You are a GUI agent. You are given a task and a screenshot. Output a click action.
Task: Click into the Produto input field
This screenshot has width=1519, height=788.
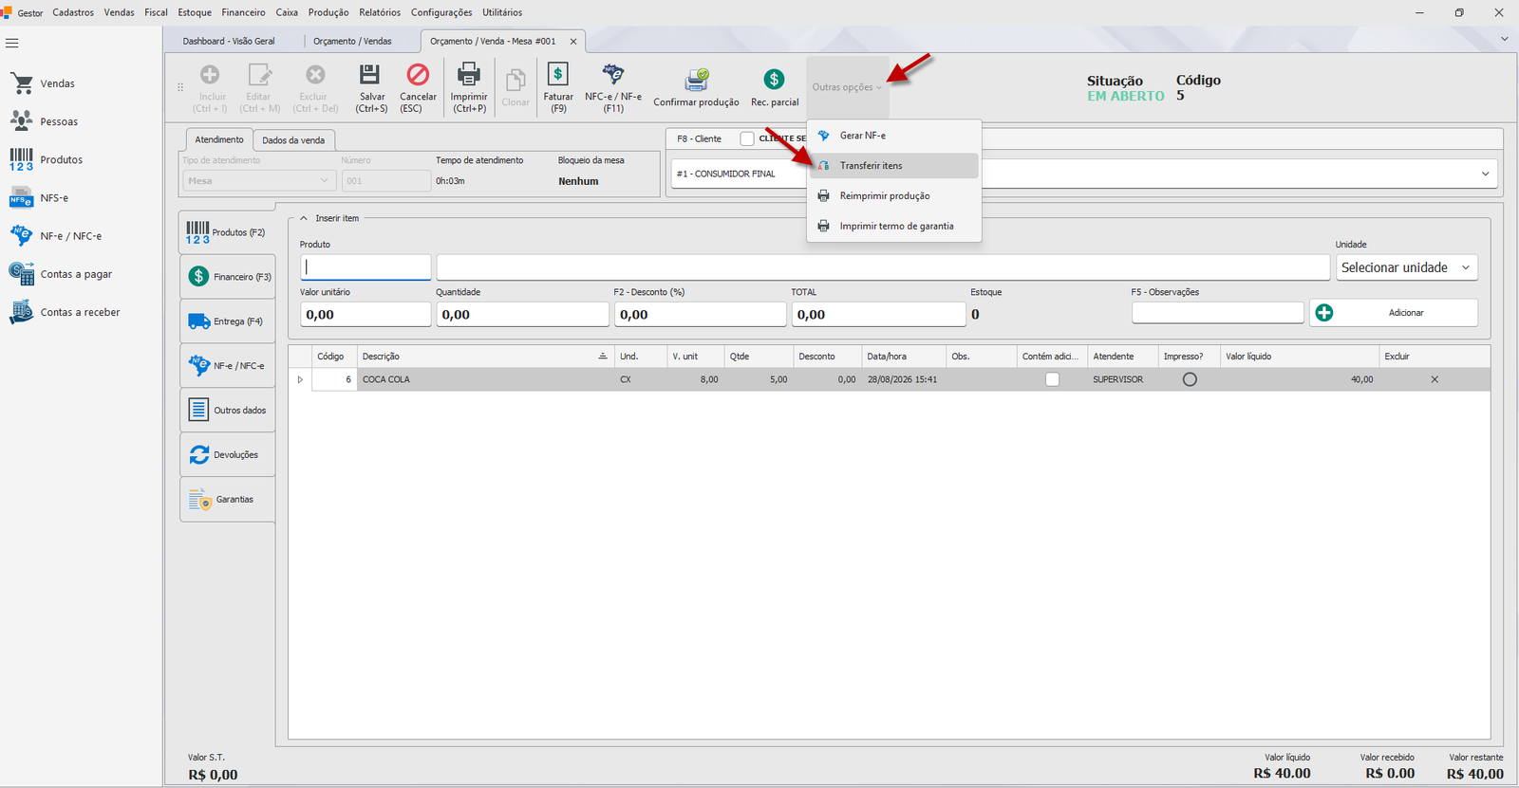[366, 267]
